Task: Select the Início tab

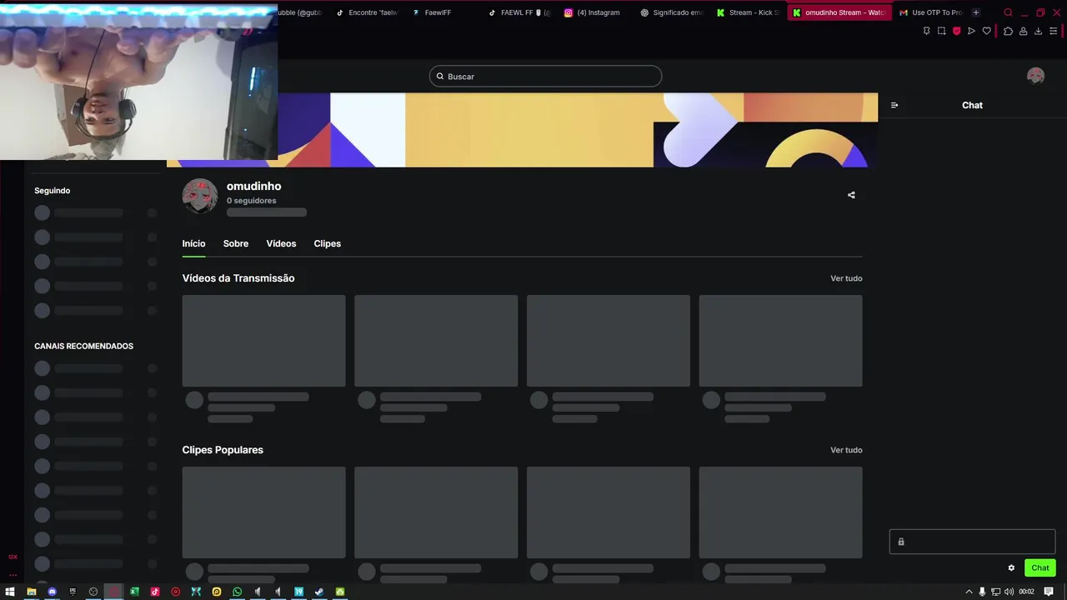Action: click(x=193, y=243)
